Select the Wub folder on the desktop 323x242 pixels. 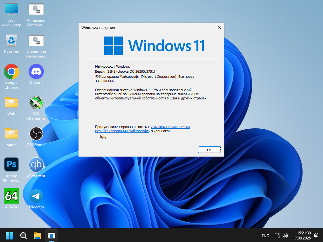(11, 106)
